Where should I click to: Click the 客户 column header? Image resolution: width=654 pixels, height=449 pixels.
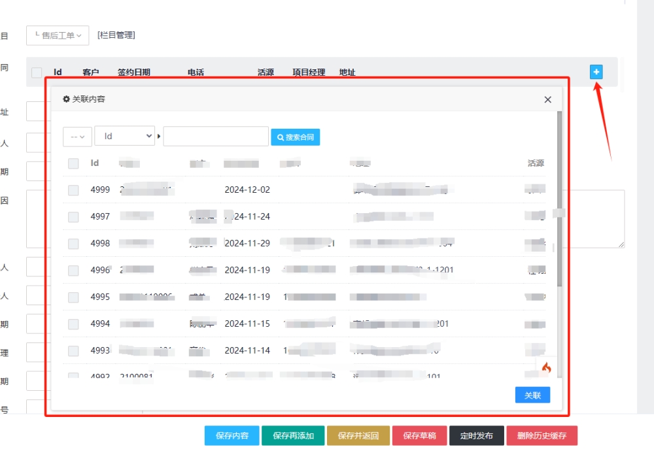[x=90, y=72]
